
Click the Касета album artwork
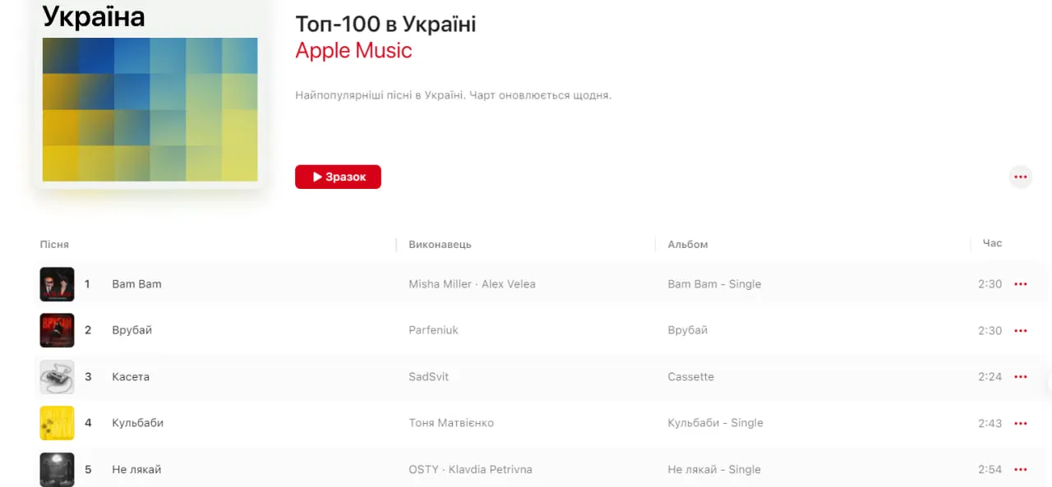pos(57,376)
